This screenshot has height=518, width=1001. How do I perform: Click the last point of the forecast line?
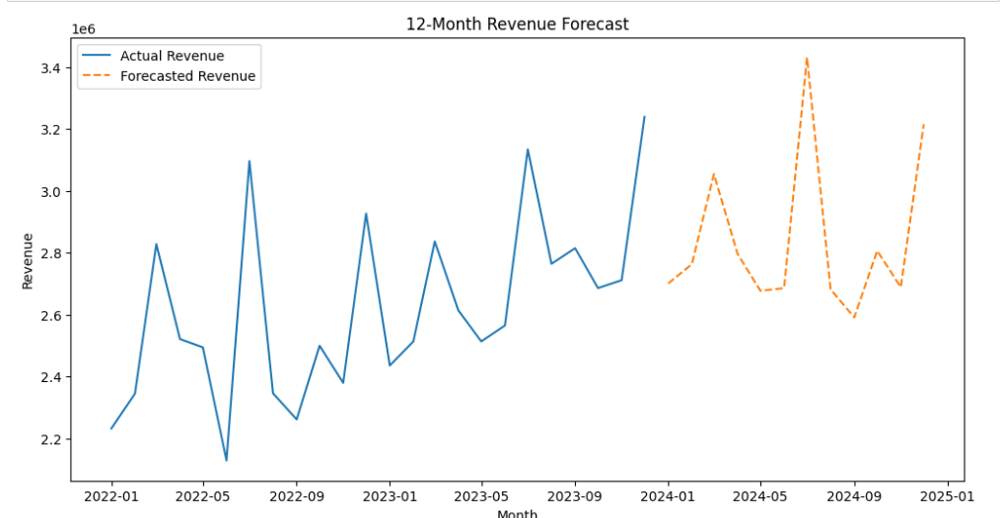tap(924, 124)
